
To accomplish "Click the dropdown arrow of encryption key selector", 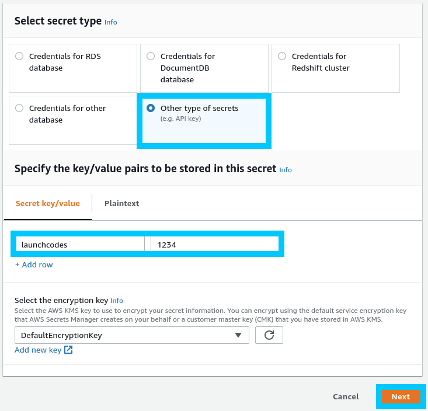I will coord(238,335).
